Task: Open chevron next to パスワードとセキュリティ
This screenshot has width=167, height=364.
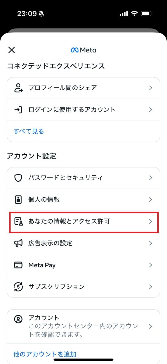Action: 151,178
